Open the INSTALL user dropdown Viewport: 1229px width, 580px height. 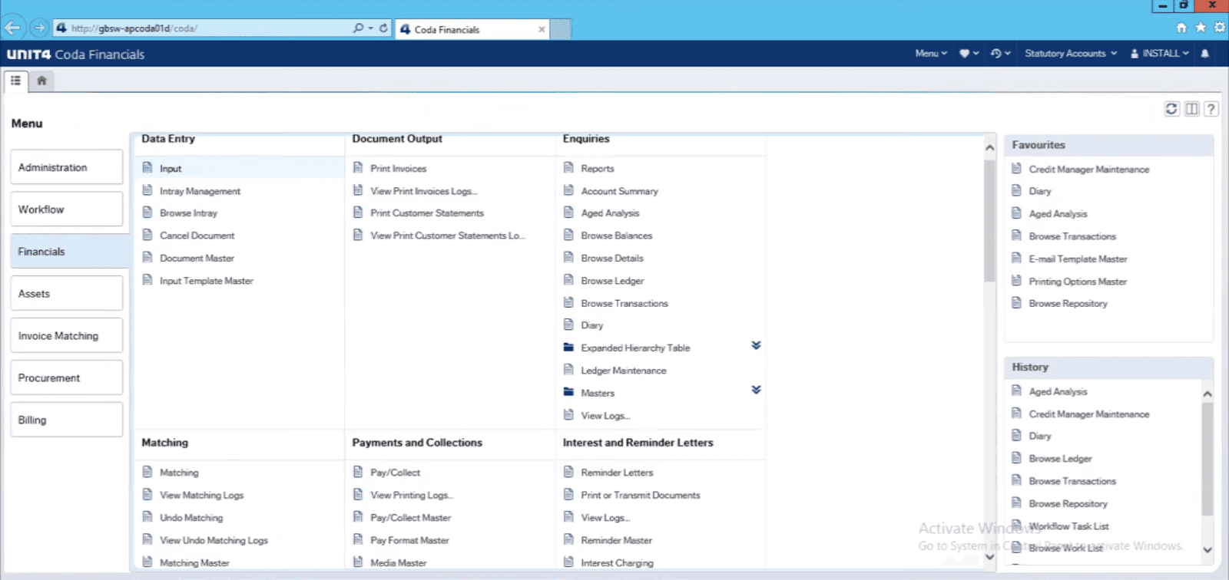1160,54
